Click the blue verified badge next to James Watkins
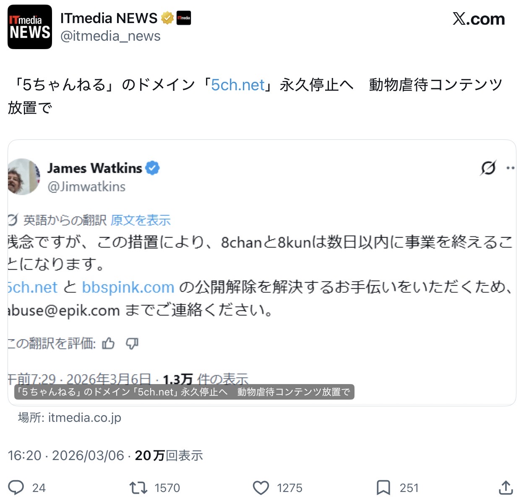The height and width of the screenshot is (497, 524). tap(152, 168)
